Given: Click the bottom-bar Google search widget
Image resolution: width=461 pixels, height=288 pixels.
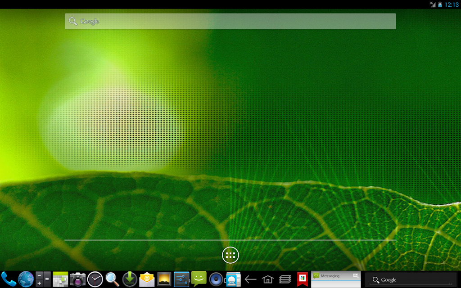Looking at the screenshot, I should coord(411,280).
